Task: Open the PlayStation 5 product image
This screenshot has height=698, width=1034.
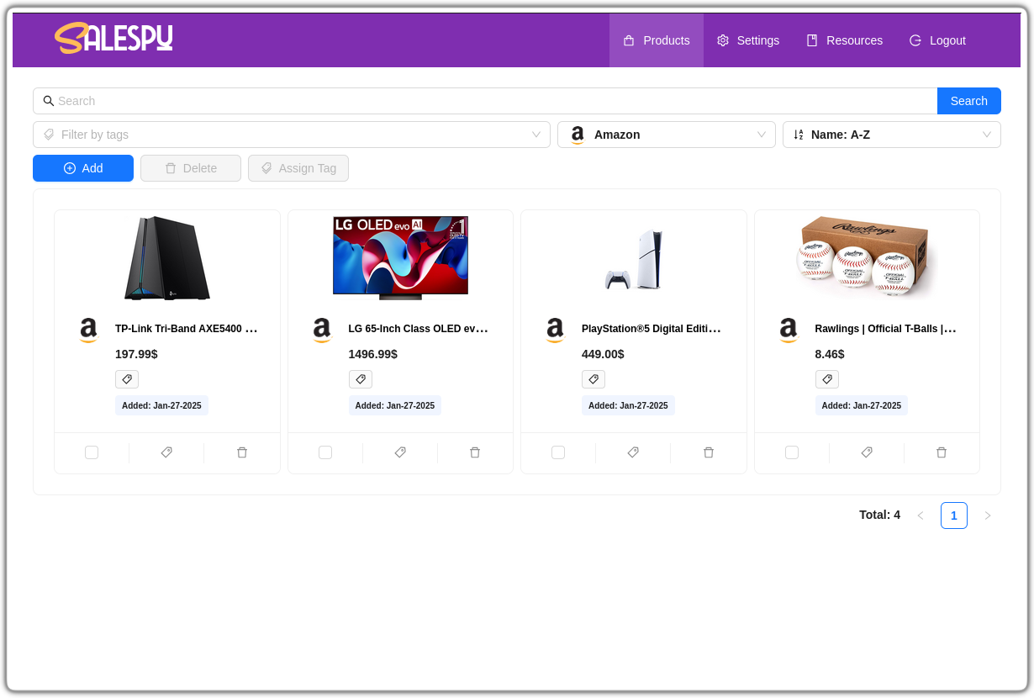Action: point(634,258)
